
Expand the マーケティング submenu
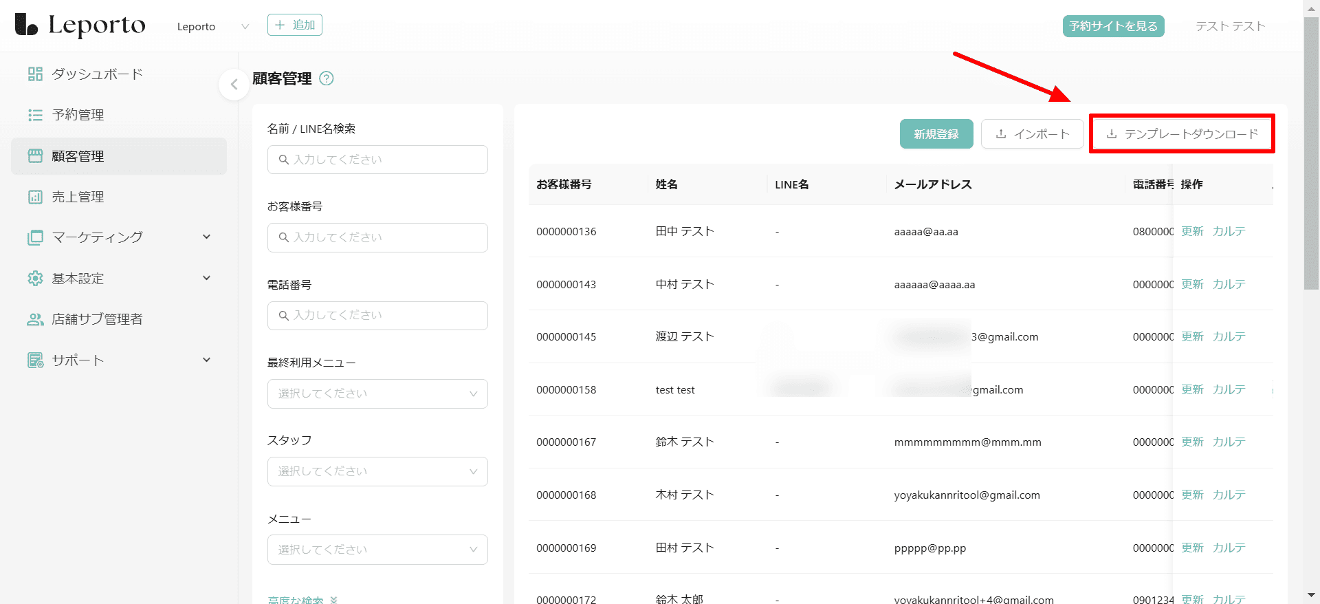206,237
